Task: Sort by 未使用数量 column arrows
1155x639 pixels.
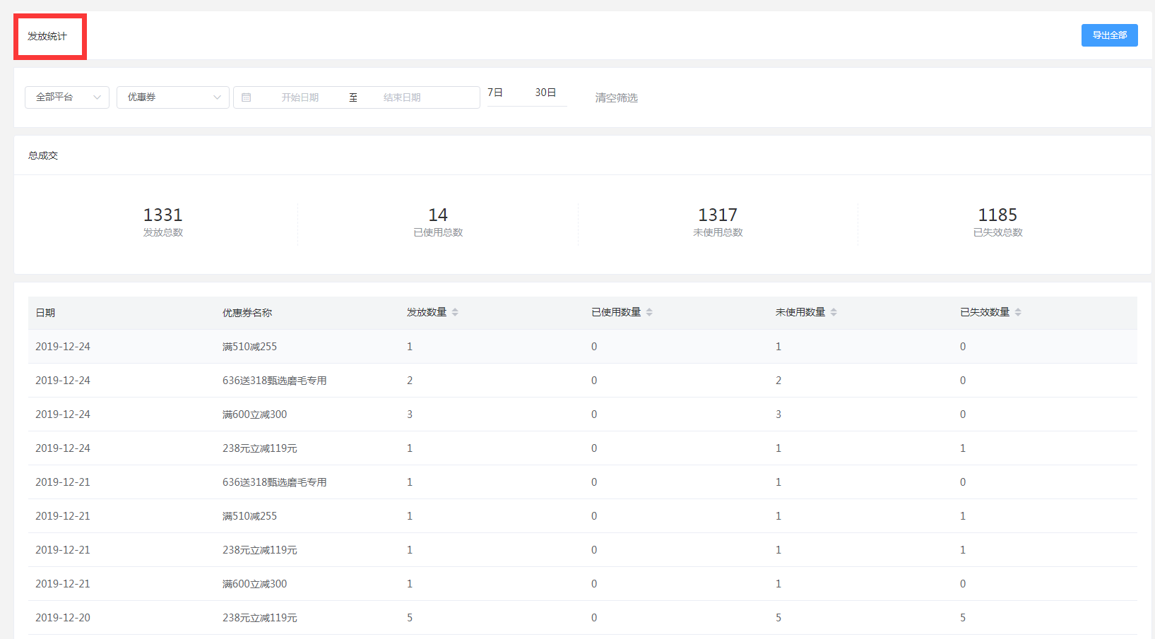Action: tap(834, 312)
